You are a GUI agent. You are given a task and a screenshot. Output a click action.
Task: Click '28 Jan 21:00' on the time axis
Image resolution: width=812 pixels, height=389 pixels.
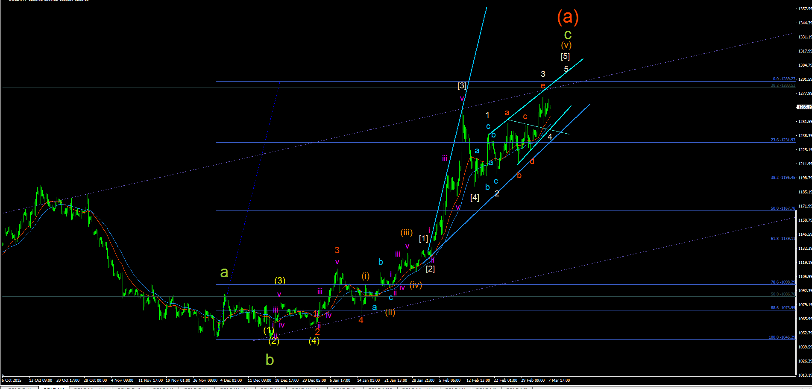[423, 380]
